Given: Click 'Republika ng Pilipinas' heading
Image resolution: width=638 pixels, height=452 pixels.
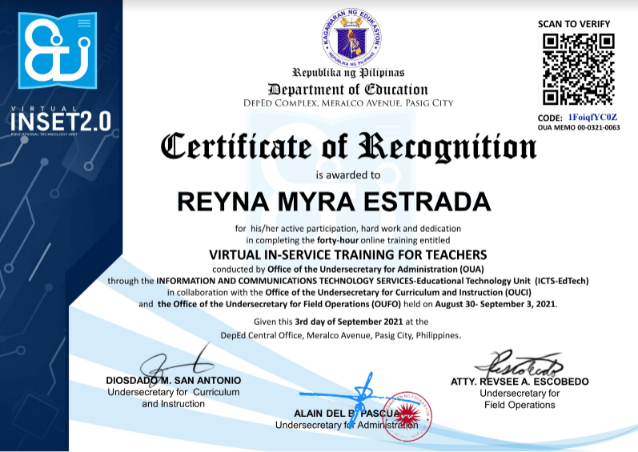Looking at the screenshot, I should click(x=348, y=73).
